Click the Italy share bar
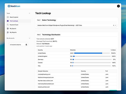This screenshot has height=94, width=126. 92,66
